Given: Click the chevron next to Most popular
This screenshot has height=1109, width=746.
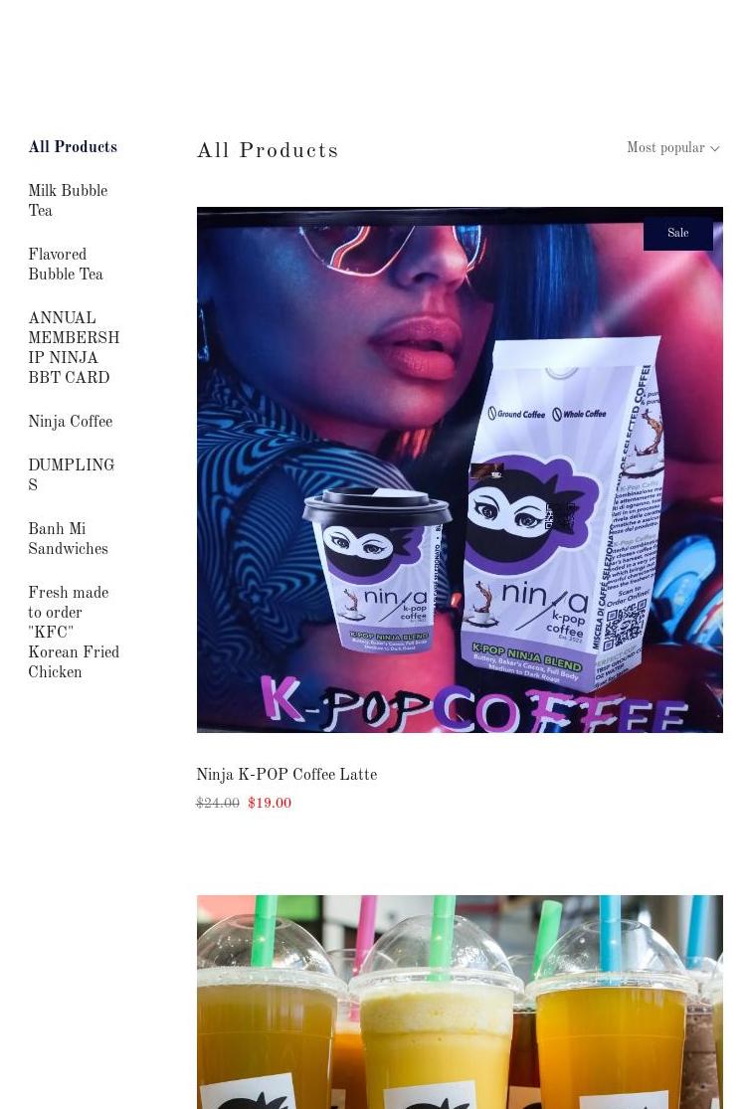Looking at the screenshot, I should (x=715, y=148).
